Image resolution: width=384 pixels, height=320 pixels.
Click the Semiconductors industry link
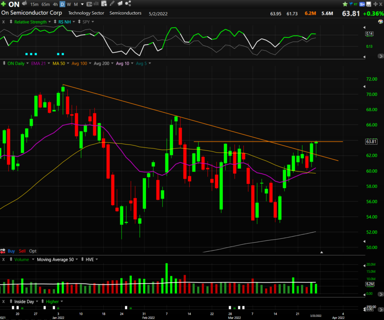(126, 13)
